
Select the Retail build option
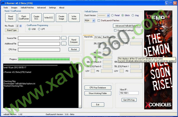coord(112,15)
